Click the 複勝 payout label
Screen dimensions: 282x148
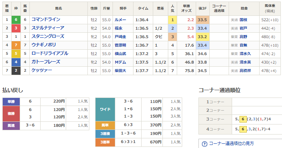[11, 114]
